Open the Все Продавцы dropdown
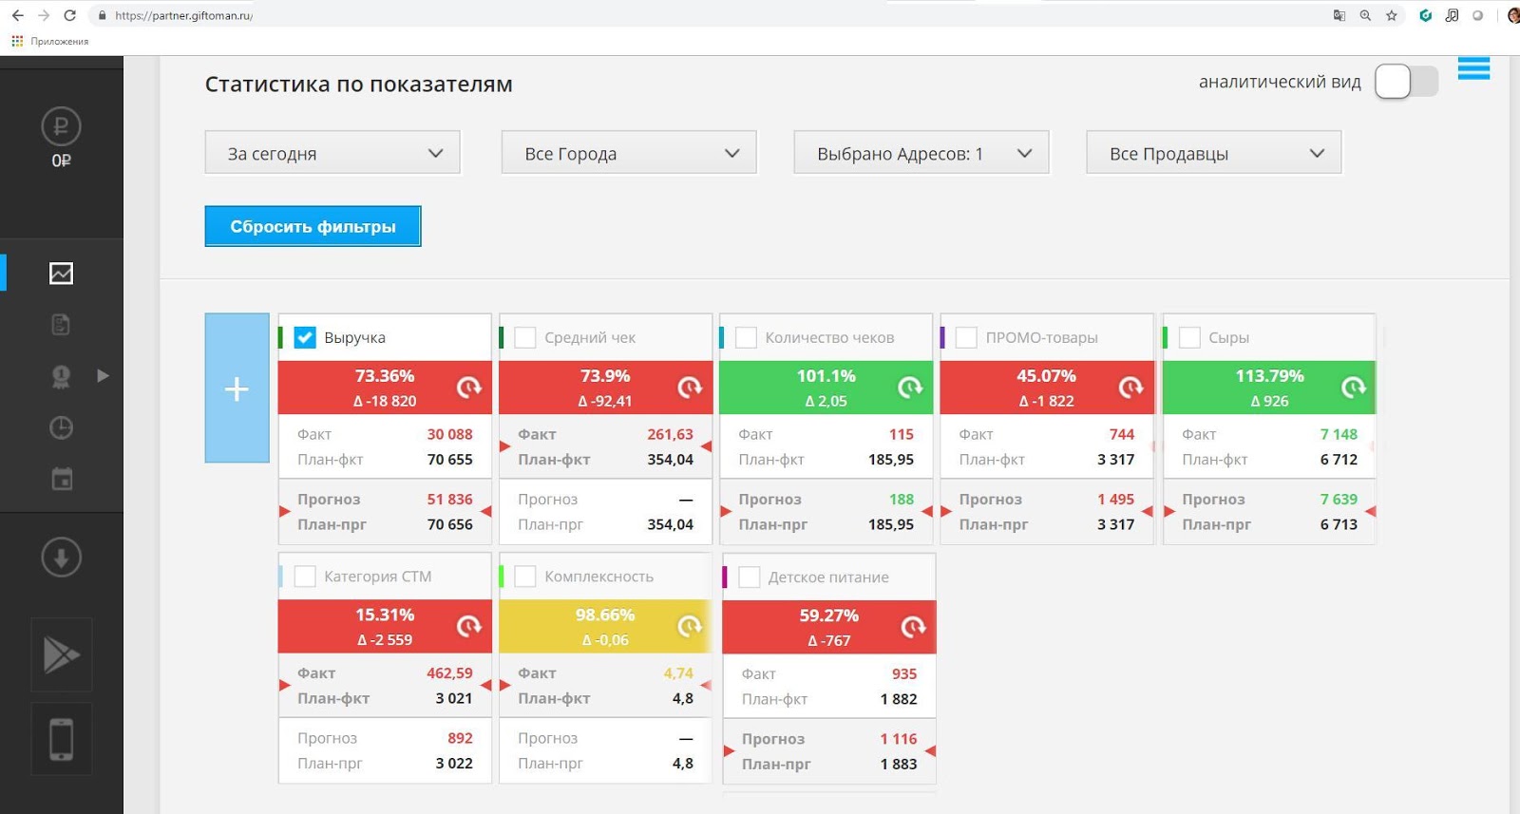 [x=1214, y=153]
